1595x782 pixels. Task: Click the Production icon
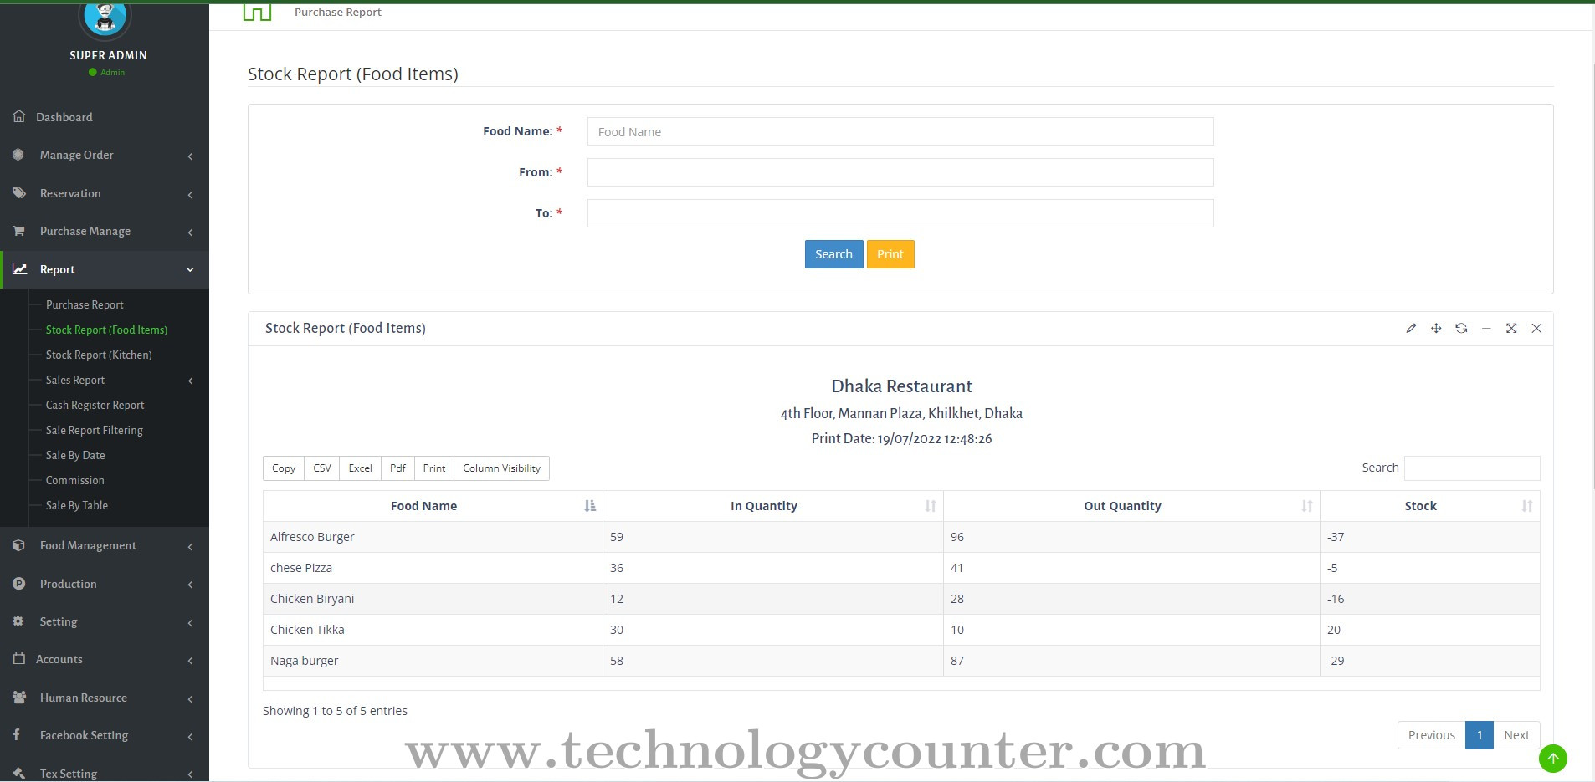[18, 584]
